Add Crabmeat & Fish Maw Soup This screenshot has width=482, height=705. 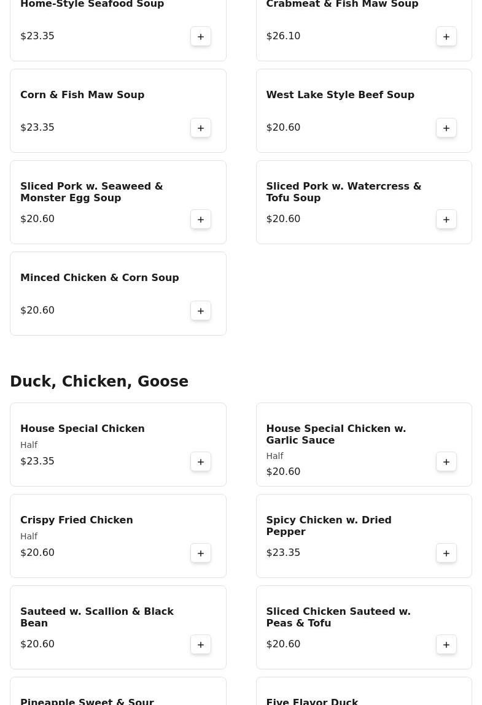point(446,37)
